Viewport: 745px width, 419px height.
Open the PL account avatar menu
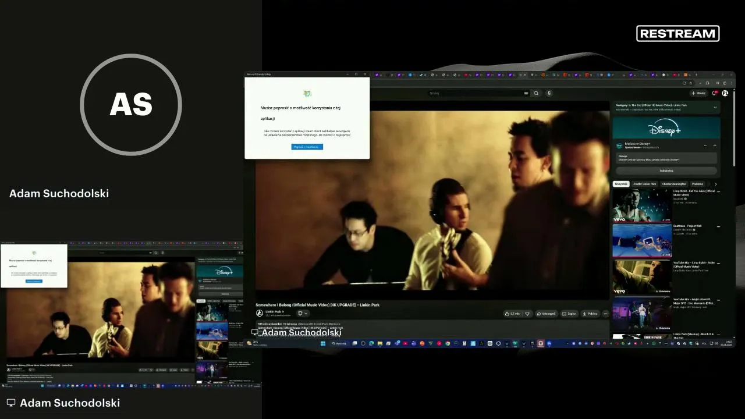725,93
